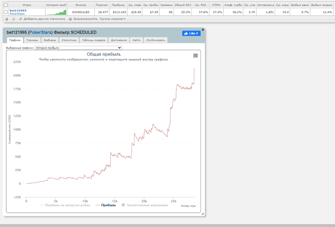This screenshot has width=335, height=227.
Task: Click the 'Общая прибыль' chart title
Action: 104,54
